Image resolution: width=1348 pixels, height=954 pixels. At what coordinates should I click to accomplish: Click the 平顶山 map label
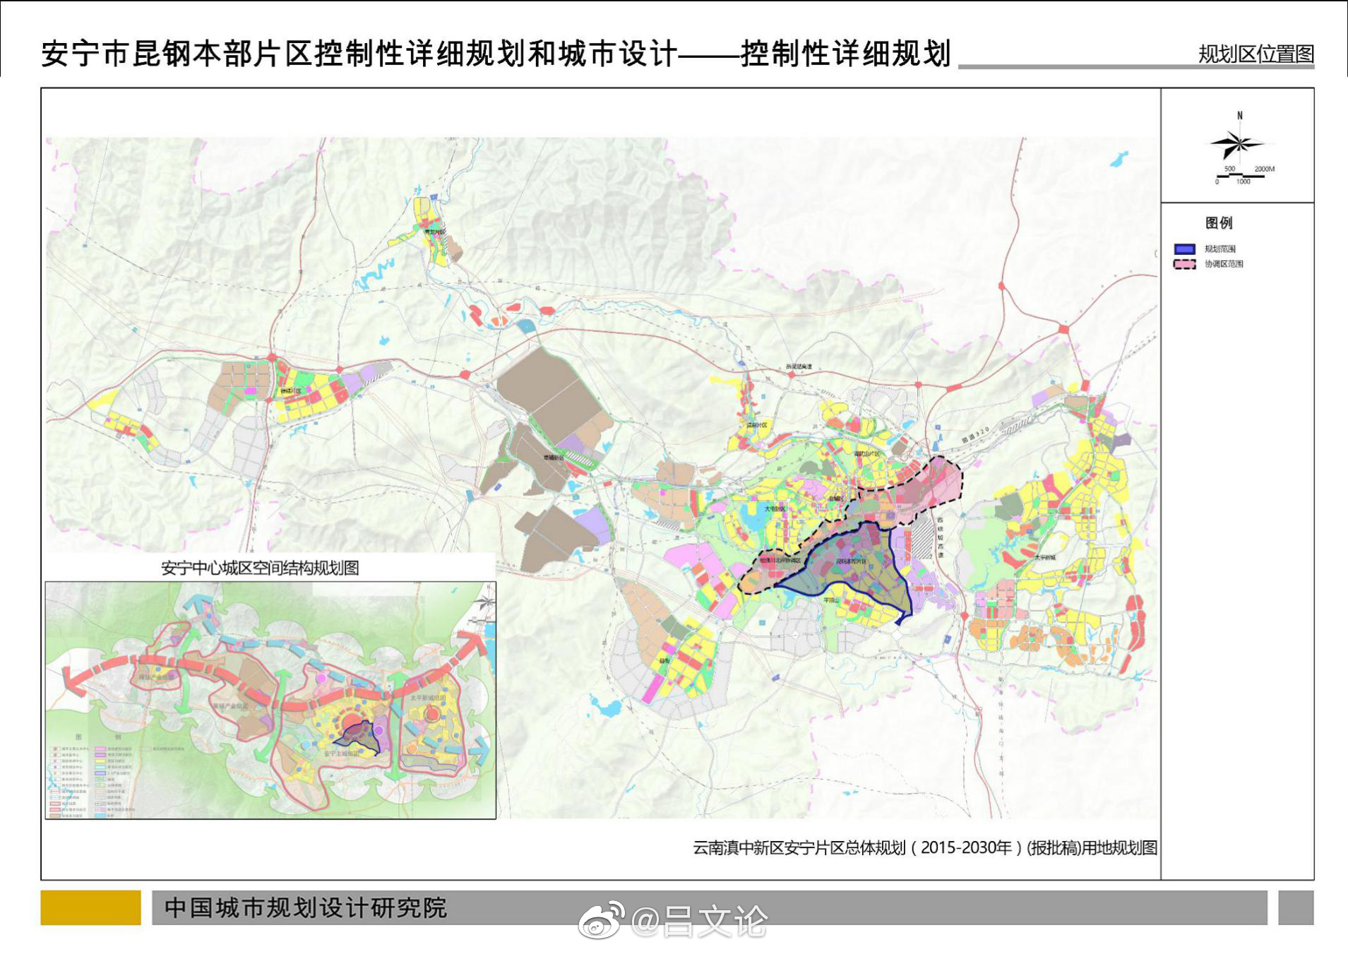[x=830, y=600]
